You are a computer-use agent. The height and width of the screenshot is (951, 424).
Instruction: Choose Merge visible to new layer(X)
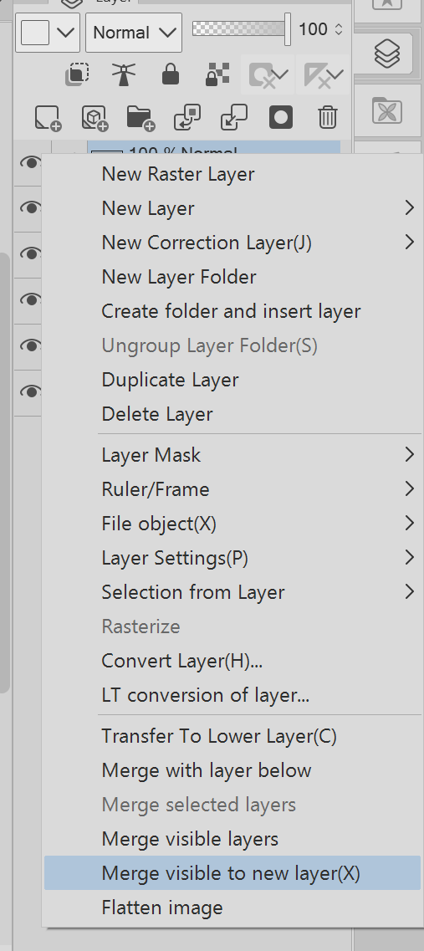232,873
